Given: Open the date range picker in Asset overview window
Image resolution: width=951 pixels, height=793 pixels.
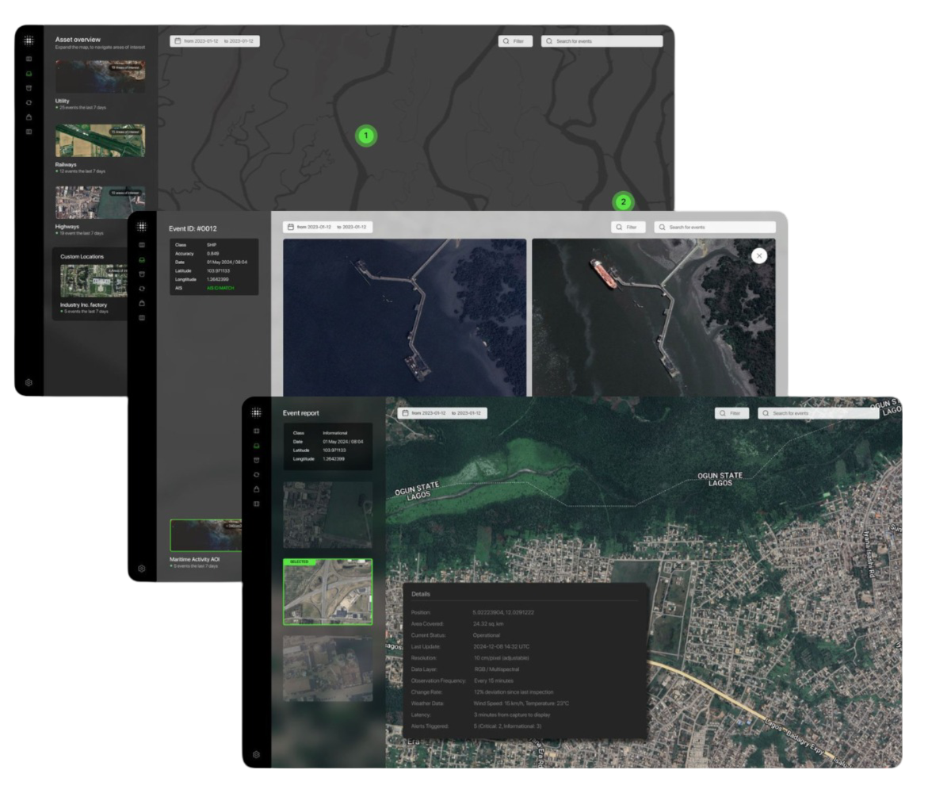Looking at the screenshot, I should [215, 41].
